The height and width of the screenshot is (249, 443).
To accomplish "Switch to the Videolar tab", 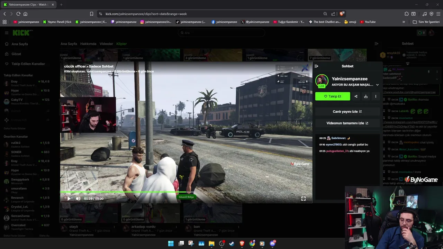I will pyautogui.click(x=106, y=44).
